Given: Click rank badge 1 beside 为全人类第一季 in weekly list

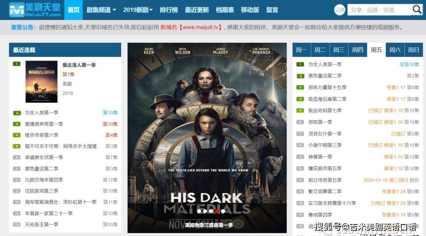Looking at the screenshot, I should pyautogui.click(x=300, y=64).
